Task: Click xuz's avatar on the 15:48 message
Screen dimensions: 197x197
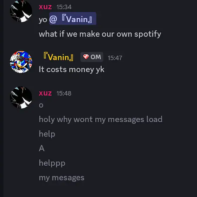Action: (21, 97)
